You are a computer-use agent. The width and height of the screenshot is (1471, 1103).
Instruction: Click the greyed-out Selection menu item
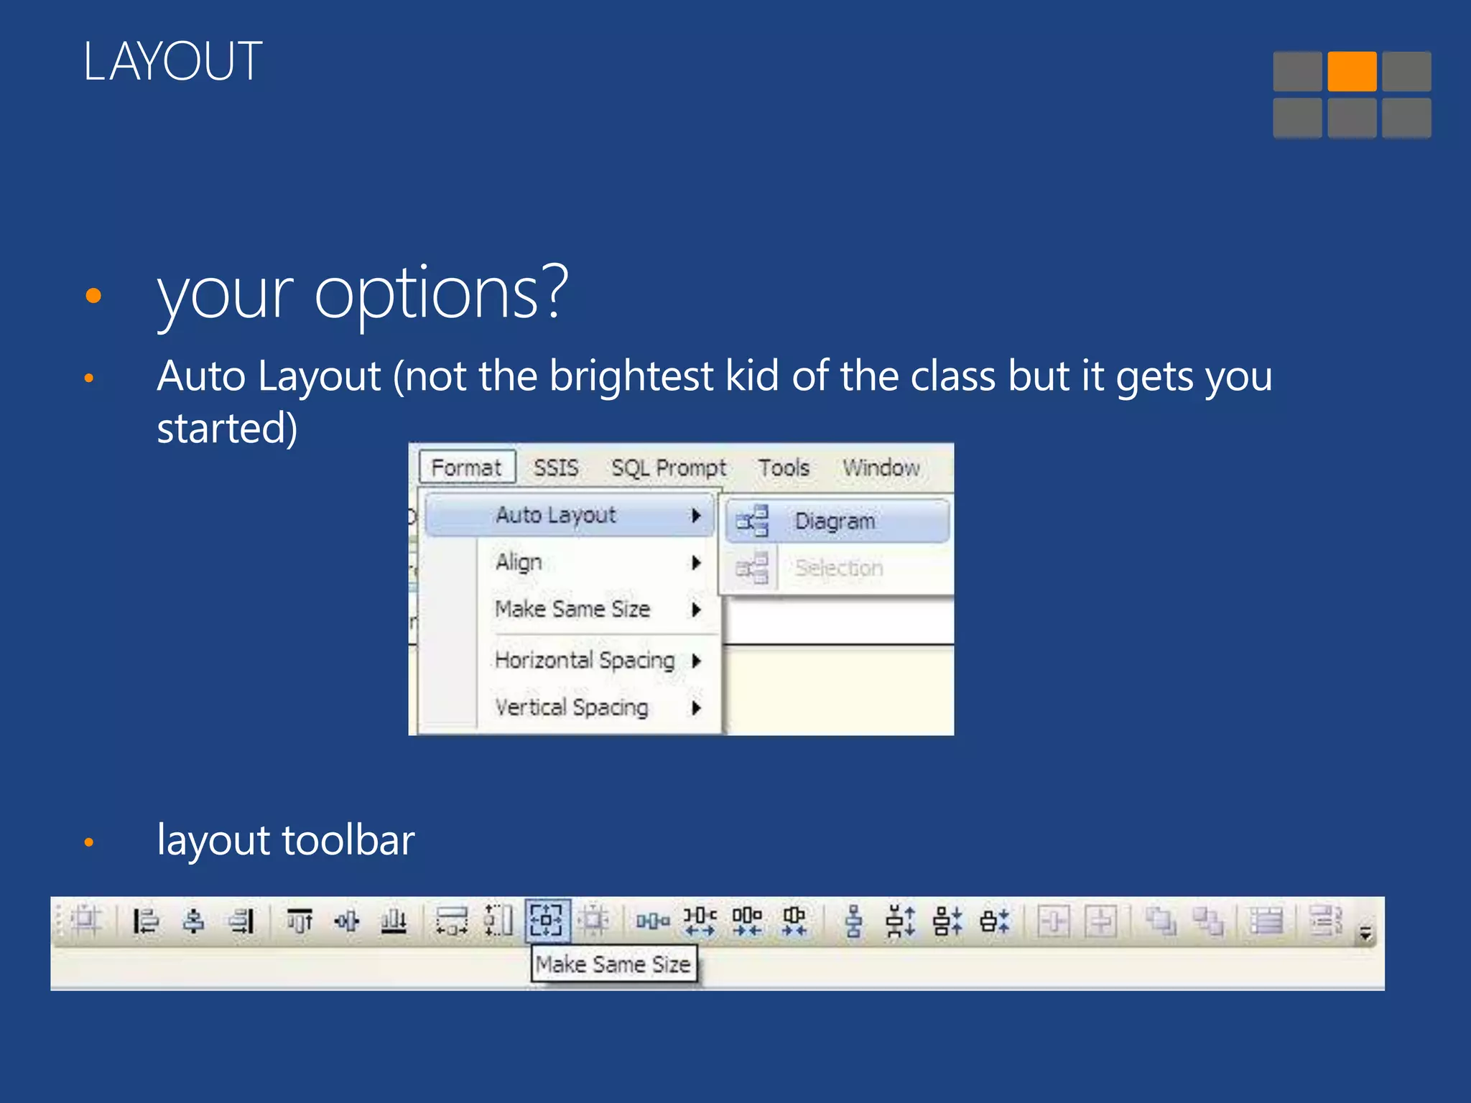coord(837,568)
